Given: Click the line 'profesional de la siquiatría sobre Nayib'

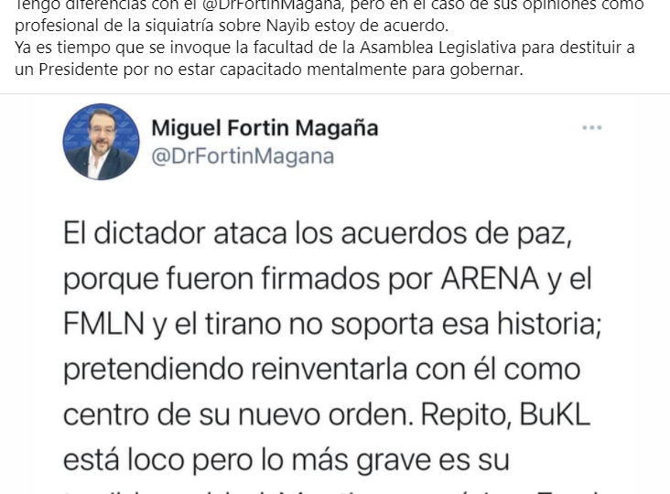Looking at the screenshot, I should 232,26.
